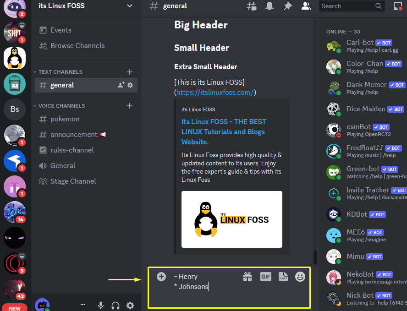
Task: Open the blue arrow server with 1 notification
Action: 15,161
